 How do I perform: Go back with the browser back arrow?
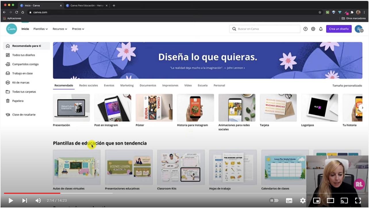(4, 12)
